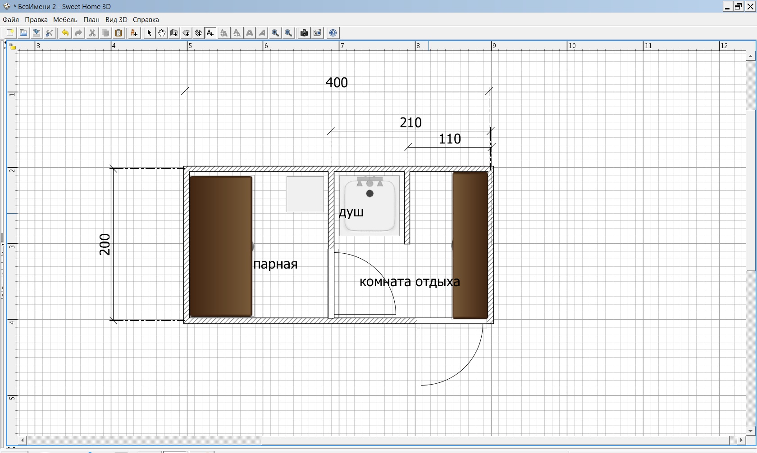The width and height of the screenshot is (757, 453).
Task: Open the Файл menu
Action: 11,20
